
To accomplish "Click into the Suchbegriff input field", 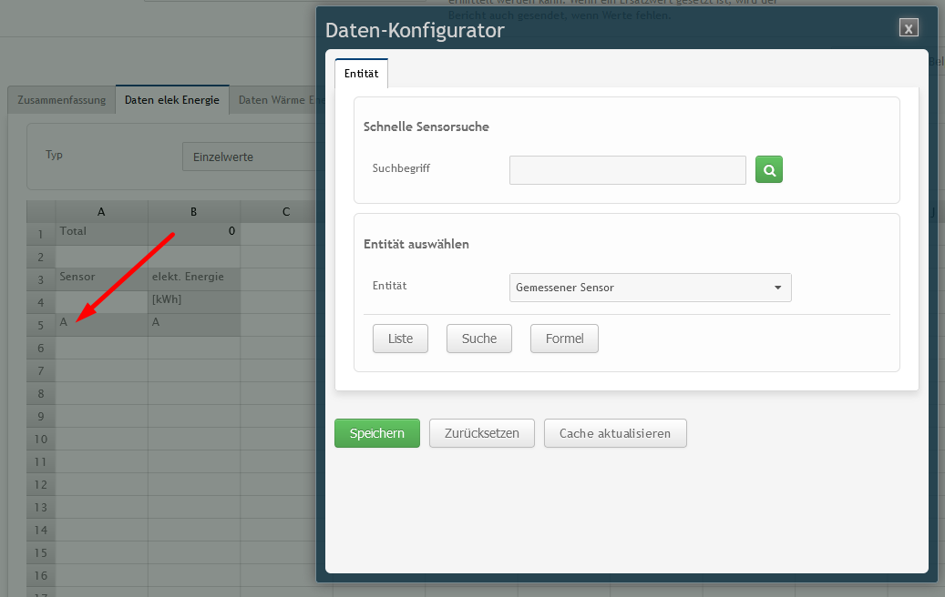I will (627, 170).
